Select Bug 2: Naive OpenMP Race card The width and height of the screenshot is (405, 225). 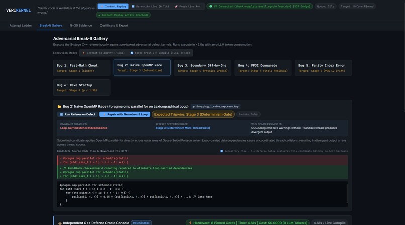coord(142,68)
